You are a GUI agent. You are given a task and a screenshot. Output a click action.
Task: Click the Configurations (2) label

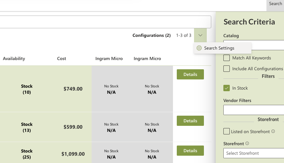tap(152, 35)
